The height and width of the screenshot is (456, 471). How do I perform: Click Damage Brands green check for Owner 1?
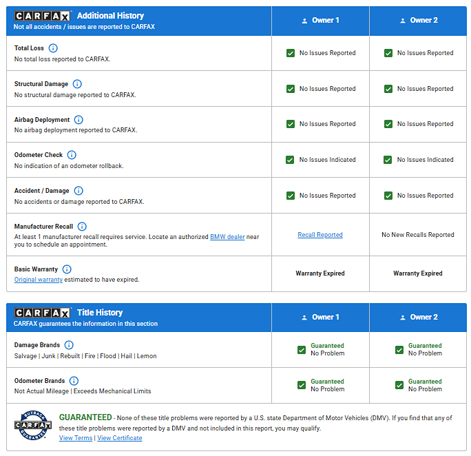302,350
